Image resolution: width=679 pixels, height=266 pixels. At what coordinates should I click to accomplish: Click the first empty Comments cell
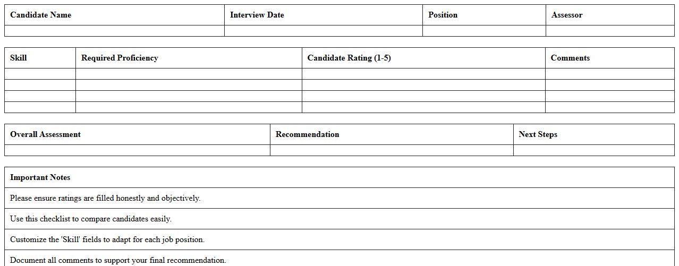tap(610, 74)
